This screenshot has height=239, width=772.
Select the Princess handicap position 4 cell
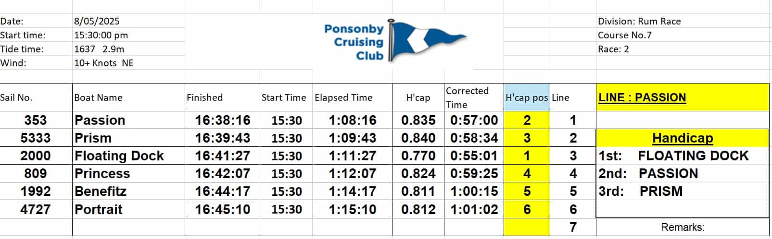(527, 174)
